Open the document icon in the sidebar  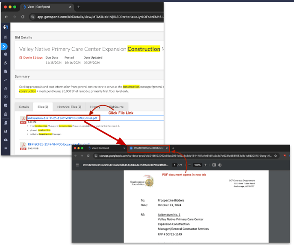click(6, 71)
